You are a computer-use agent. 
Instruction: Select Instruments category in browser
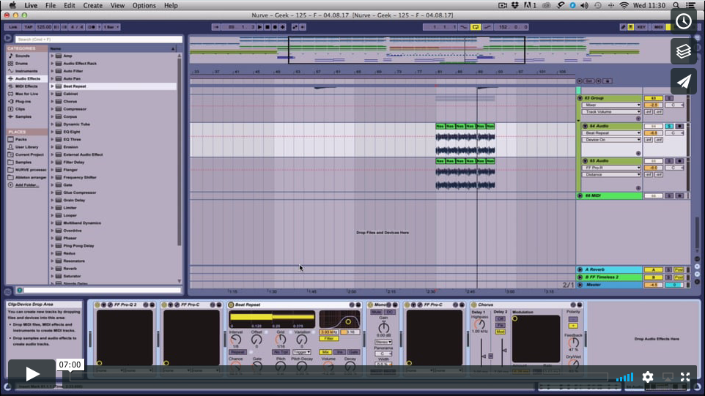pos(26,71)
